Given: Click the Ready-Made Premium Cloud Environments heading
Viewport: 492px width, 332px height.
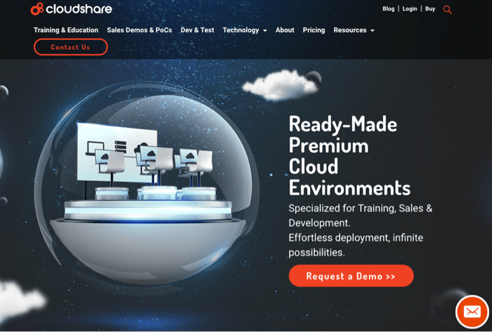Looking at the screenshot, I should click(349, 156).
